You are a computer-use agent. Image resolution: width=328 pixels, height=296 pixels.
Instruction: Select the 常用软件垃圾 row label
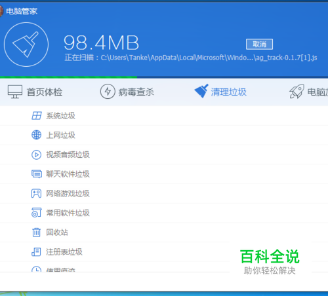coord(68,213)
